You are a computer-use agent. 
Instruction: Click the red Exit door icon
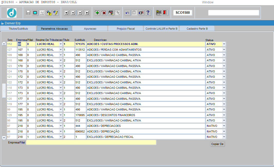[x=165, y=13]
